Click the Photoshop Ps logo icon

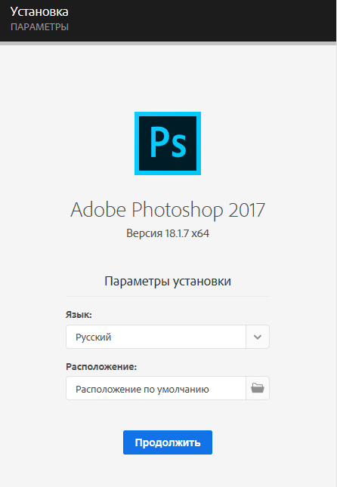coord(168,143)
